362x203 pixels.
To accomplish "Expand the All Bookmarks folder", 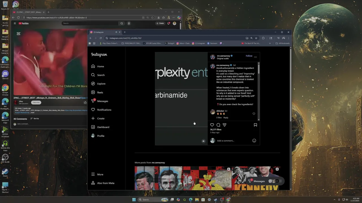I will point(283,43).
